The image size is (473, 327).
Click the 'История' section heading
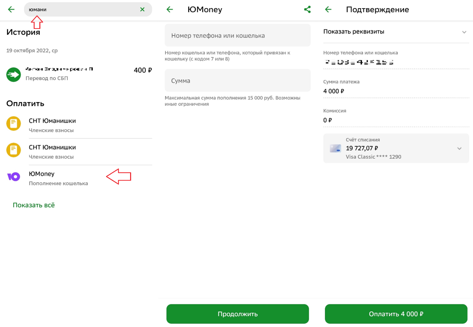point(23,32)
